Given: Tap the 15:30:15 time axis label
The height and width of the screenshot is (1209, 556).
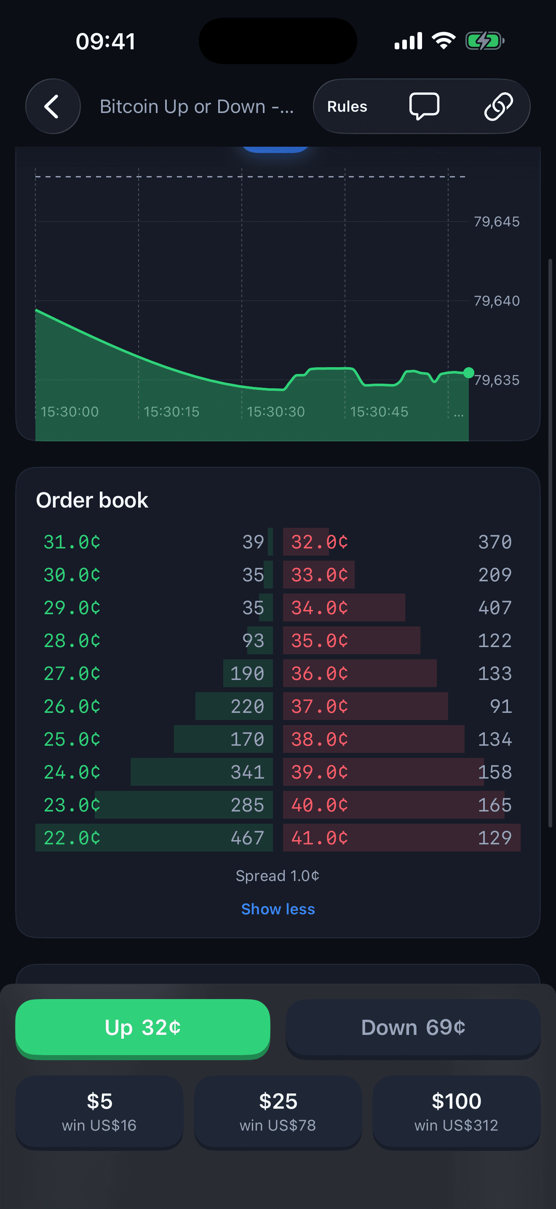Looking at the screenshot, I should coord(171,411).
